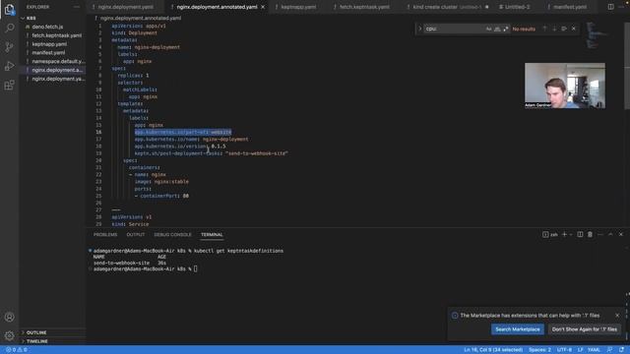630x354 pixels.
Task: Create a new terminal with plus icon
Action: click(x=564, y=234)
